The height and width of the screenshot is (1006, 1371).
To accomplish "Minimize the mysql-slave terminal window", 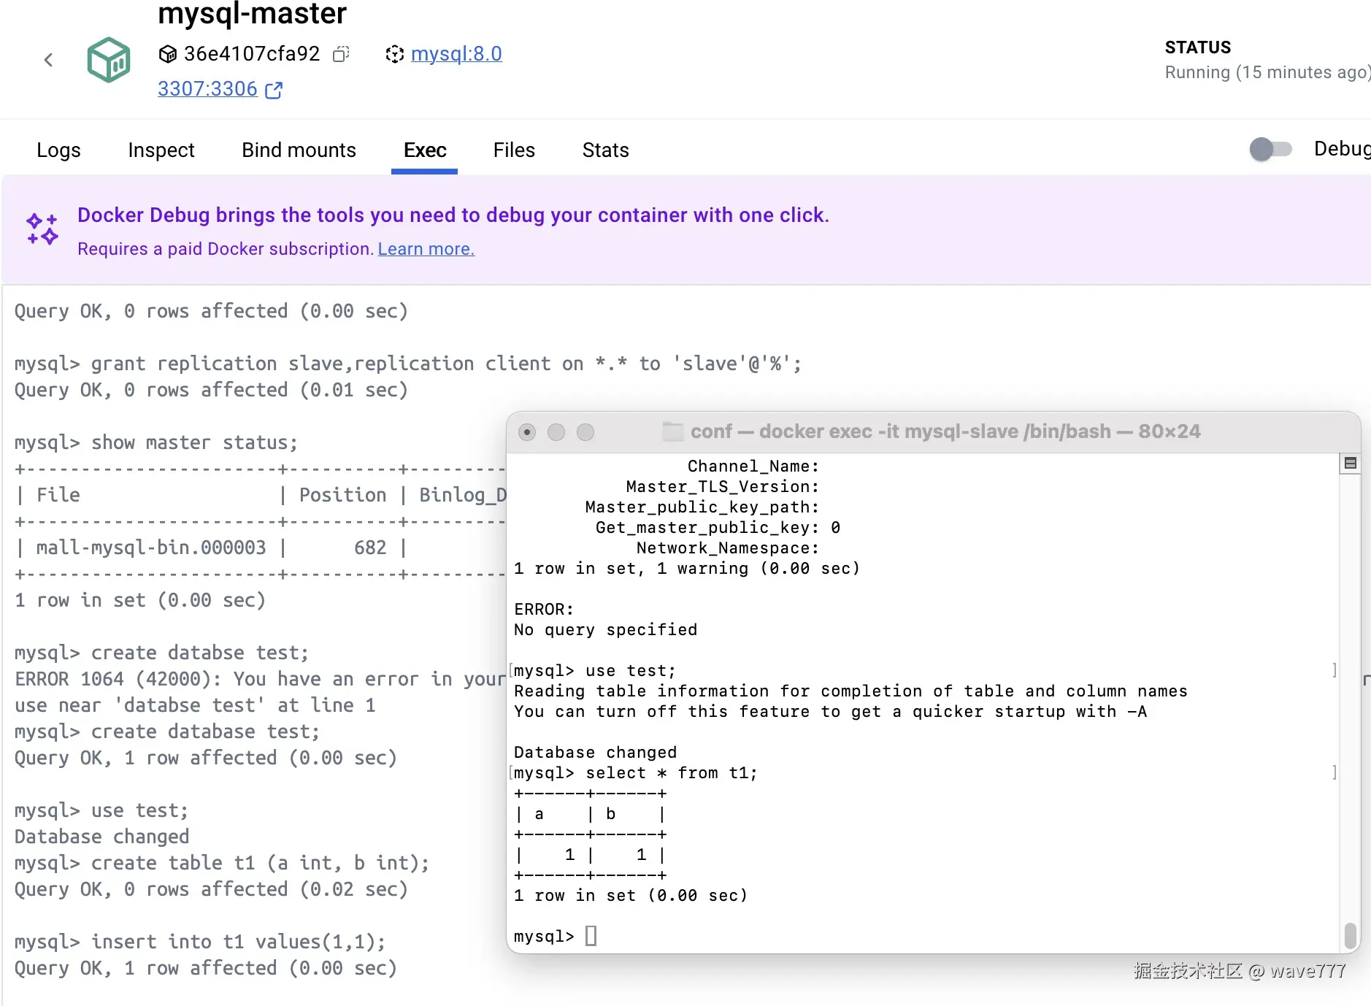I will coord(556,432).
